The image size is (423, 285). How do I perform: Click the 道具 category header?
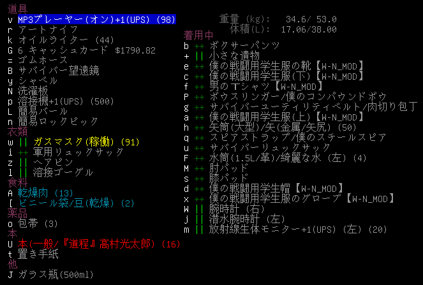point(17,8)
